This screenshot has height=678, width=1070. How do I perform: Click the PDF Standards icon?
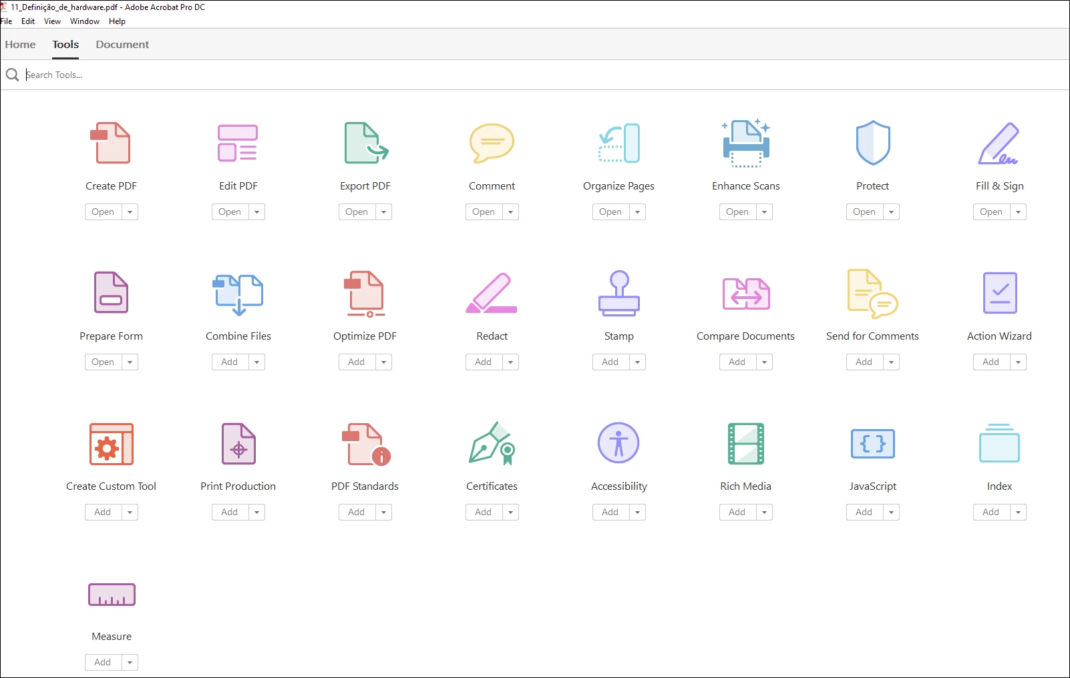point(366,444)
